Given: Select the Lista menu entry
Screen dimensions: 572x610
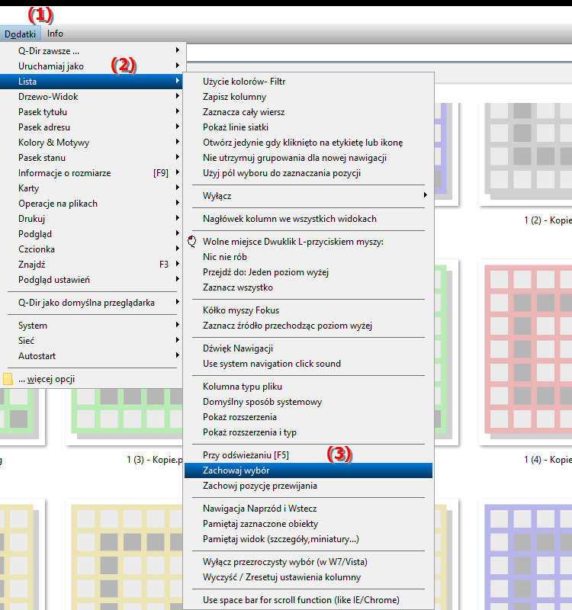Looking at the screenshot, I should [x=92, y=82].
